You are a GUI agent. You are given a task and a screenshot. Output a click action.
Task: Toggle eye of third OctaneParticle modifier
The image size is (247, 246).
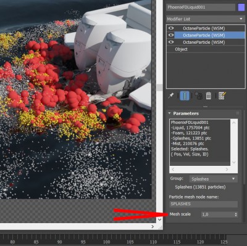pyautogui.click(x=171, y=42)
